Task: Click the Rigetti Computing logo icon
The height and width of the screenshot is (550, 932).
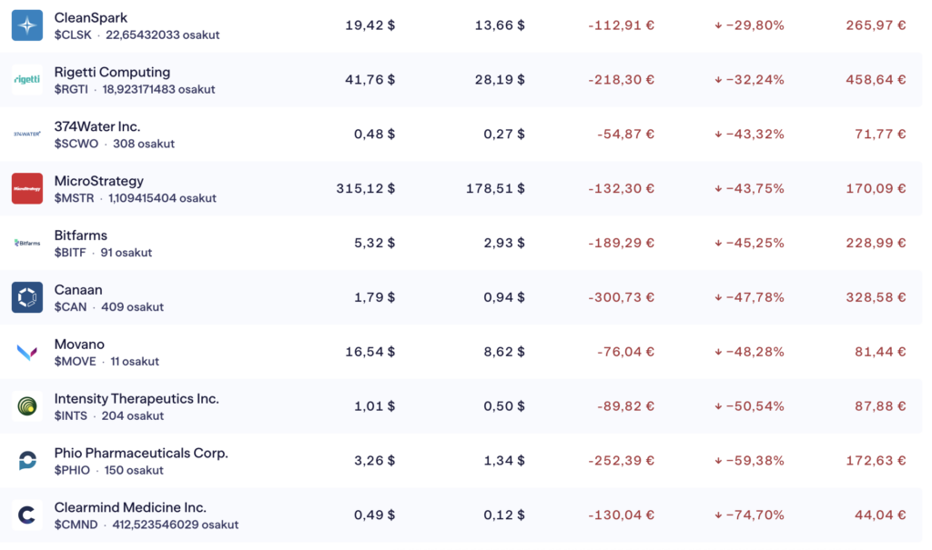Action: pos(27,80)
